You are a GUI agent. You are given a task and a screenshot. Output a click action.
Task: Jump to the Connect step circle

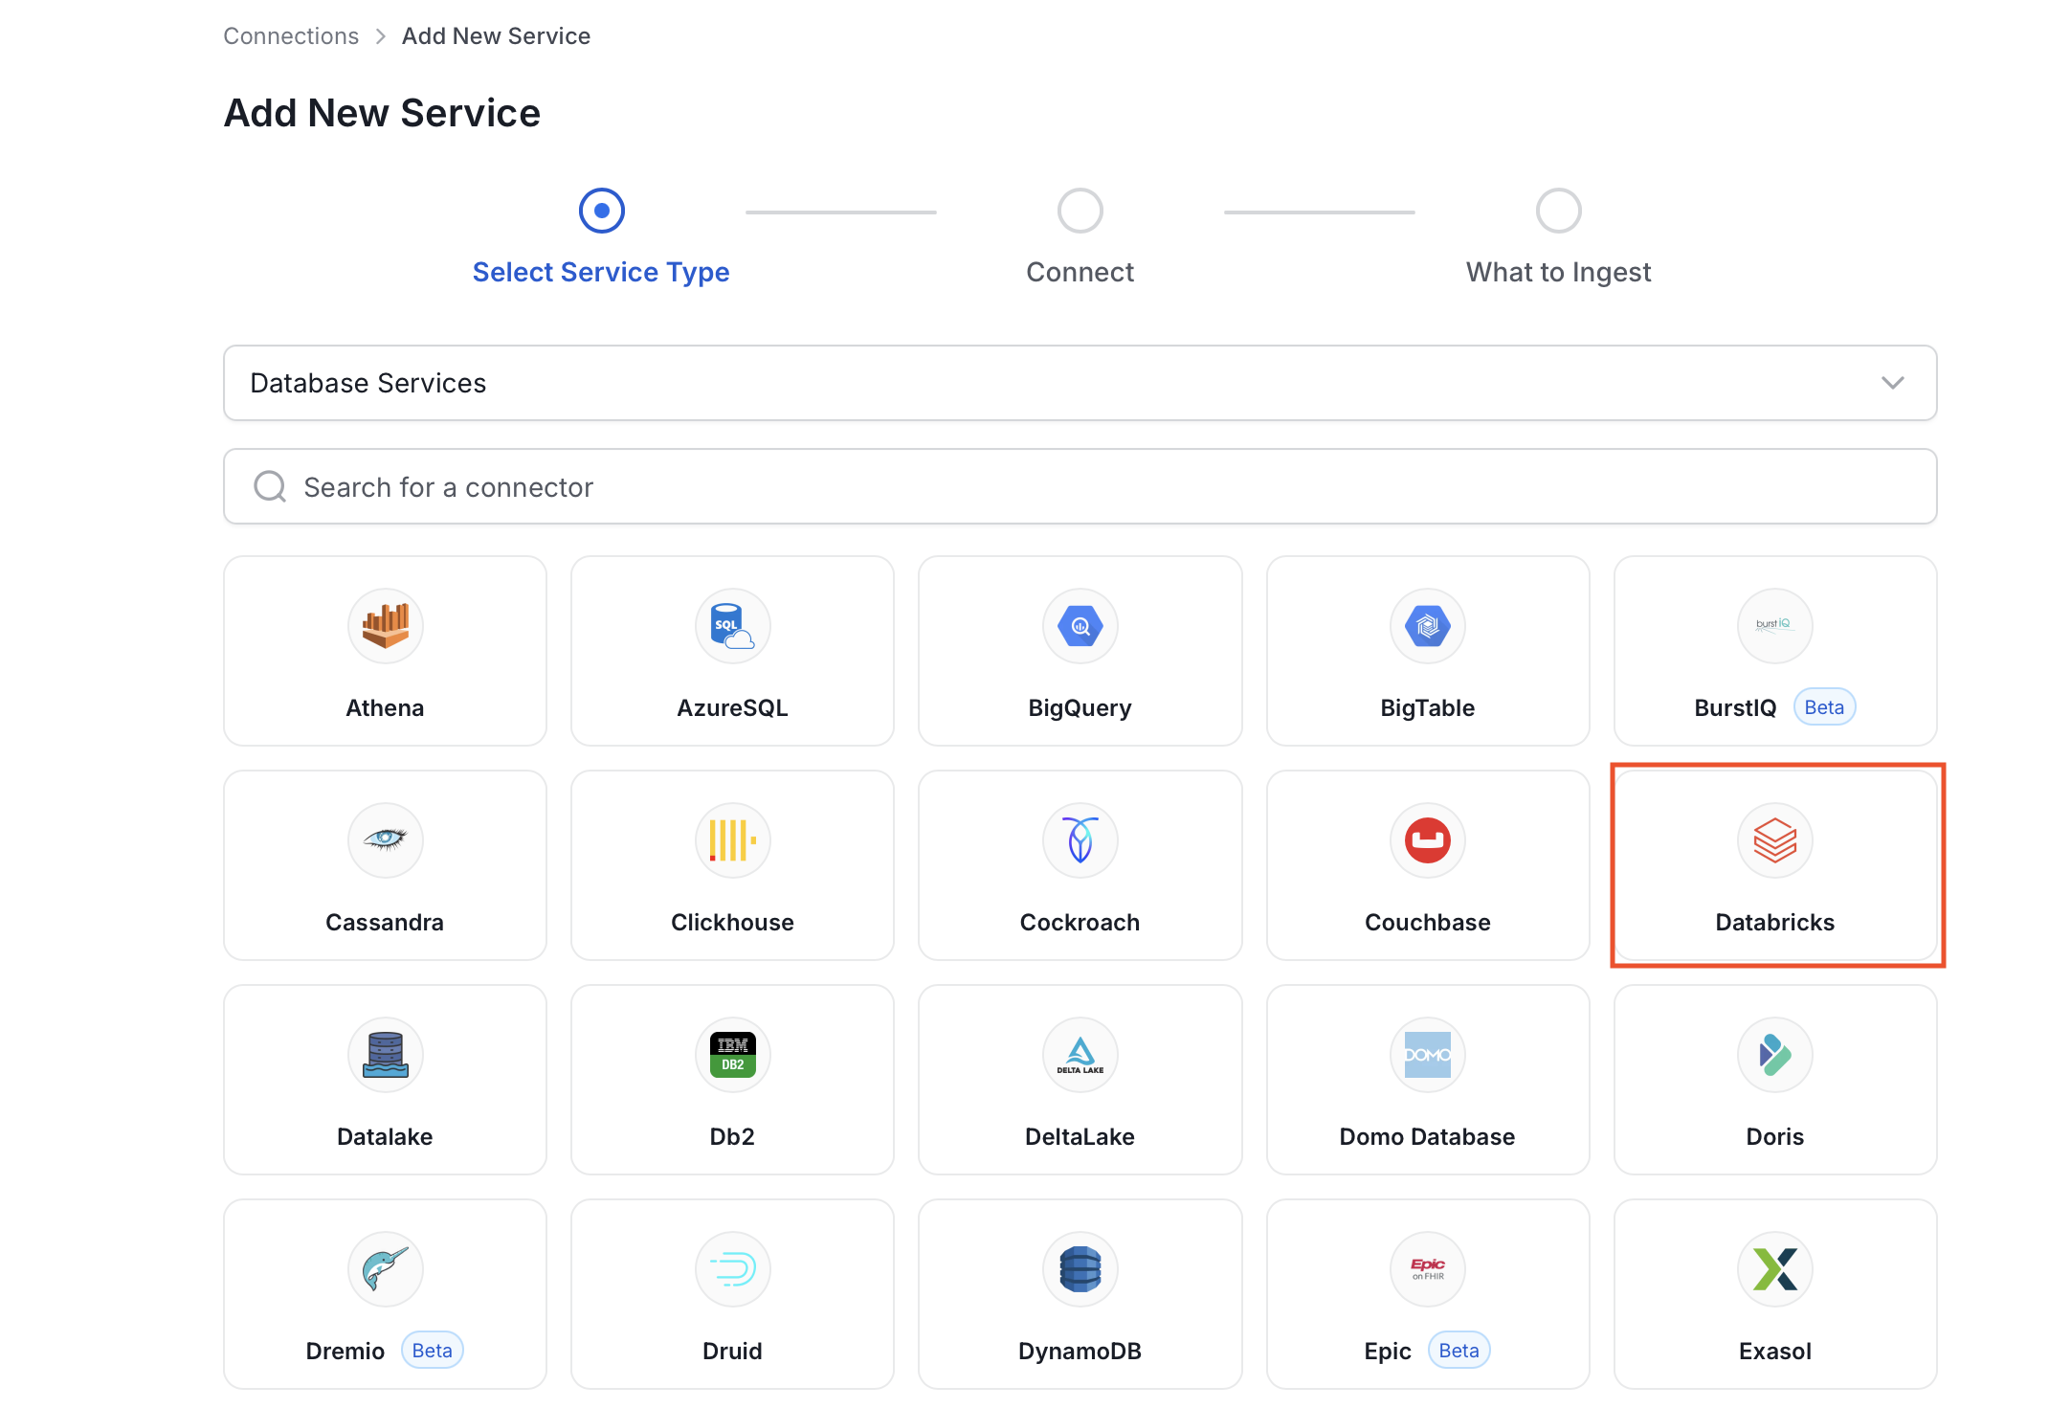(x=1080, y=211)
